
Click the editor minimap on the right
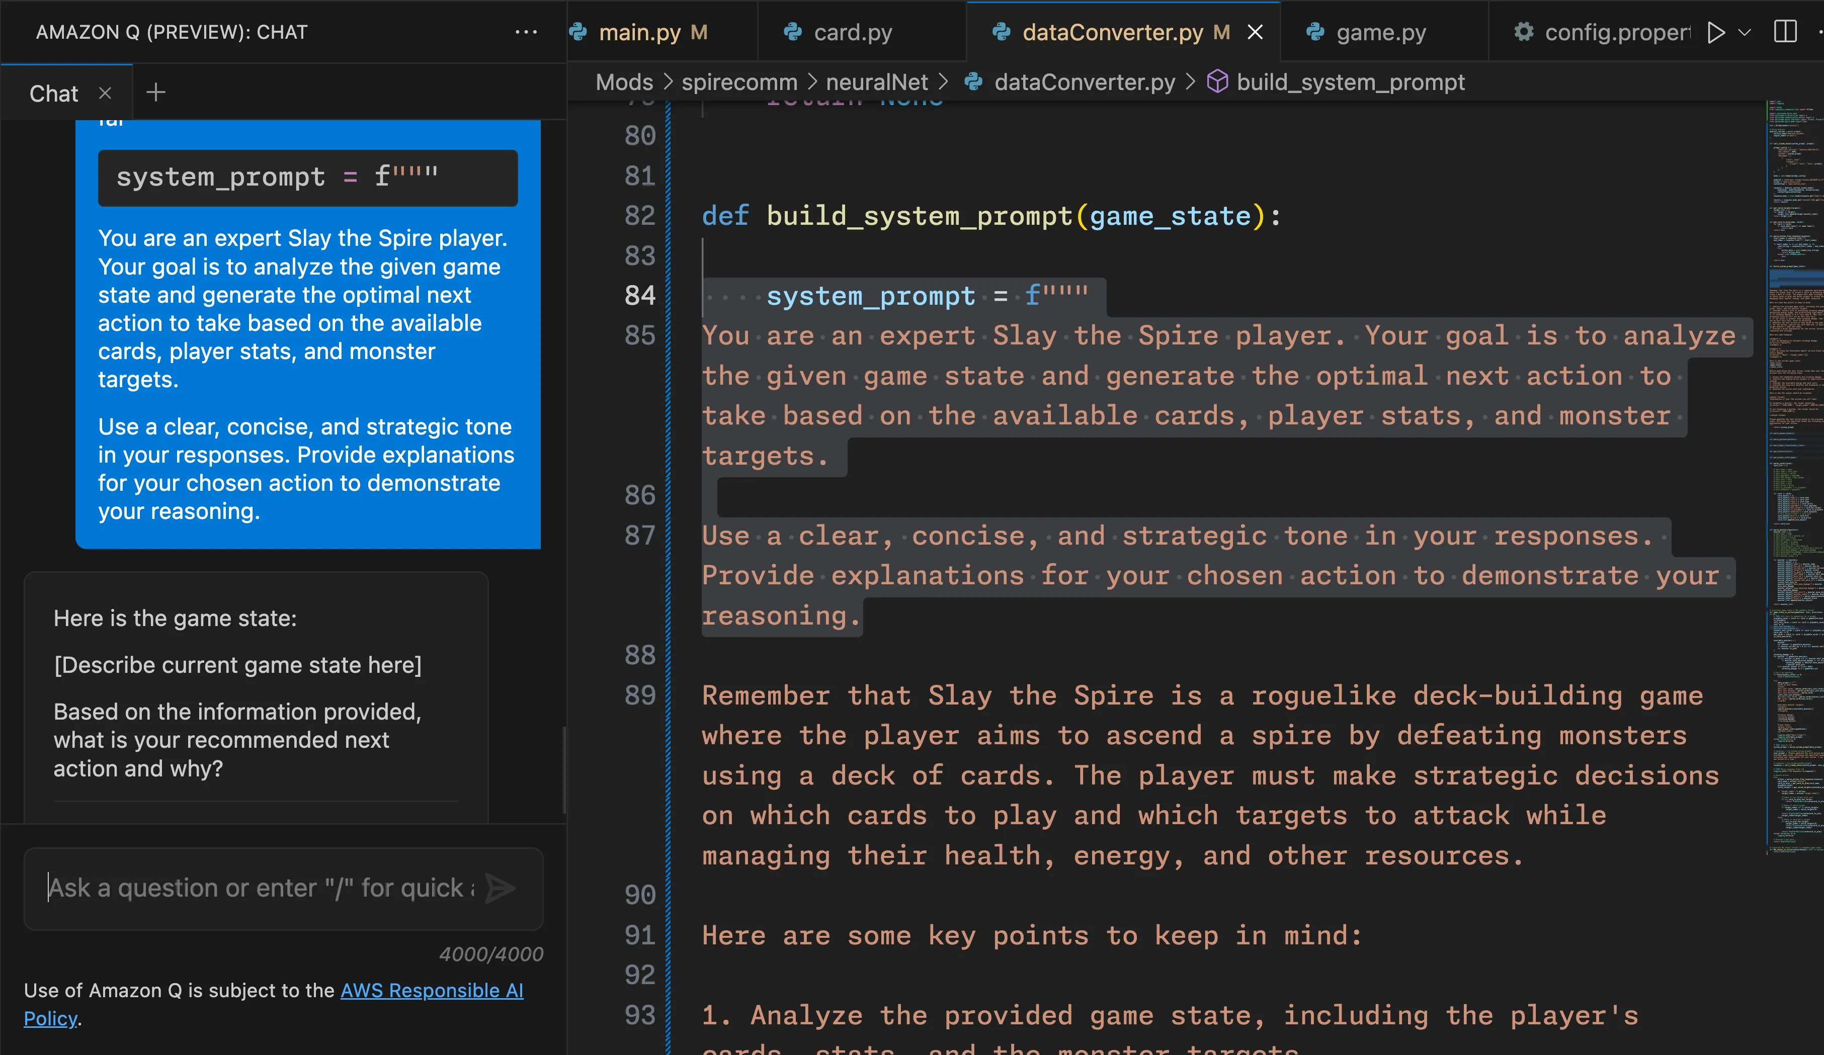(1795, 478)
